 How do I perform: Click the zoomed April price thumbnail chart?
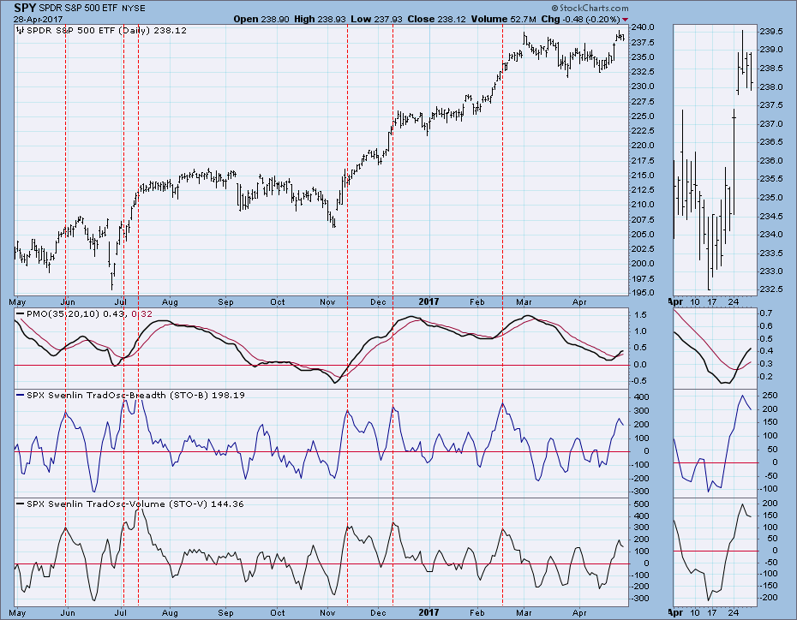[x=716, y=160]
